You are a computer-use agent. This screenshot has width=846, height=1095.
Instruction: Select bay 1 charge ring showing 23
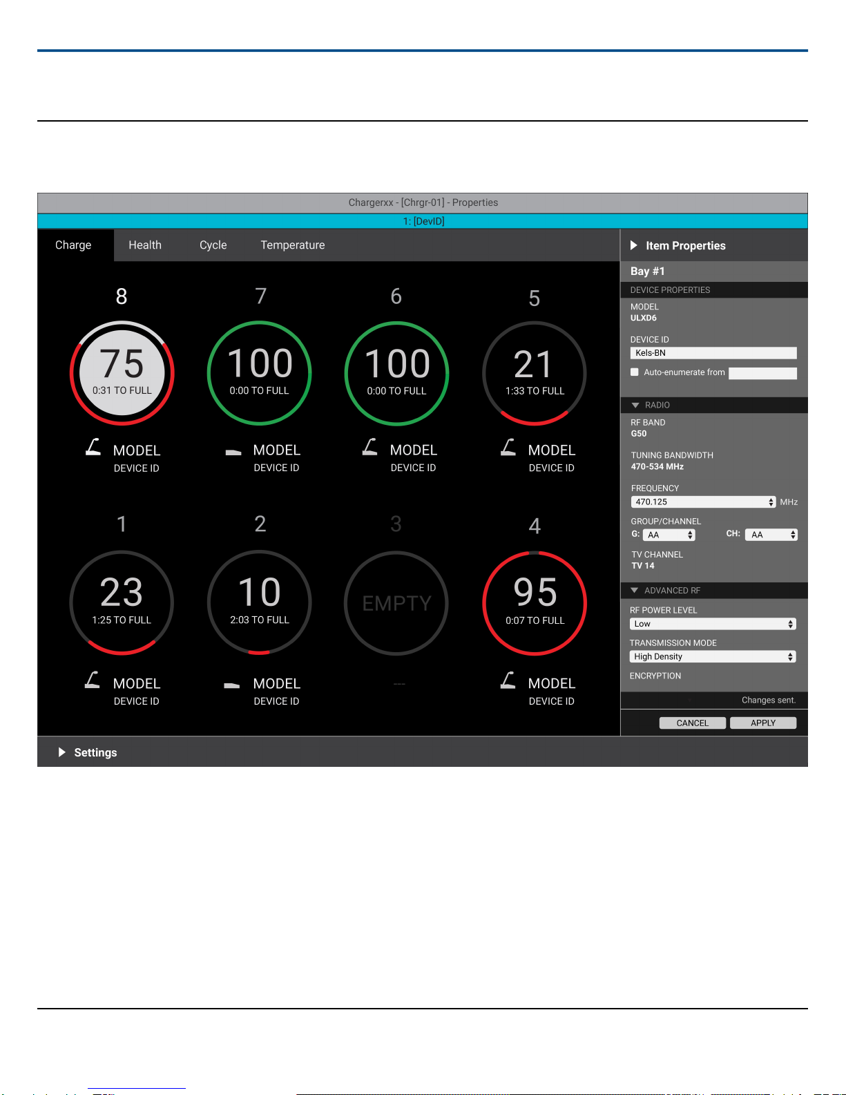coord(122,602)
